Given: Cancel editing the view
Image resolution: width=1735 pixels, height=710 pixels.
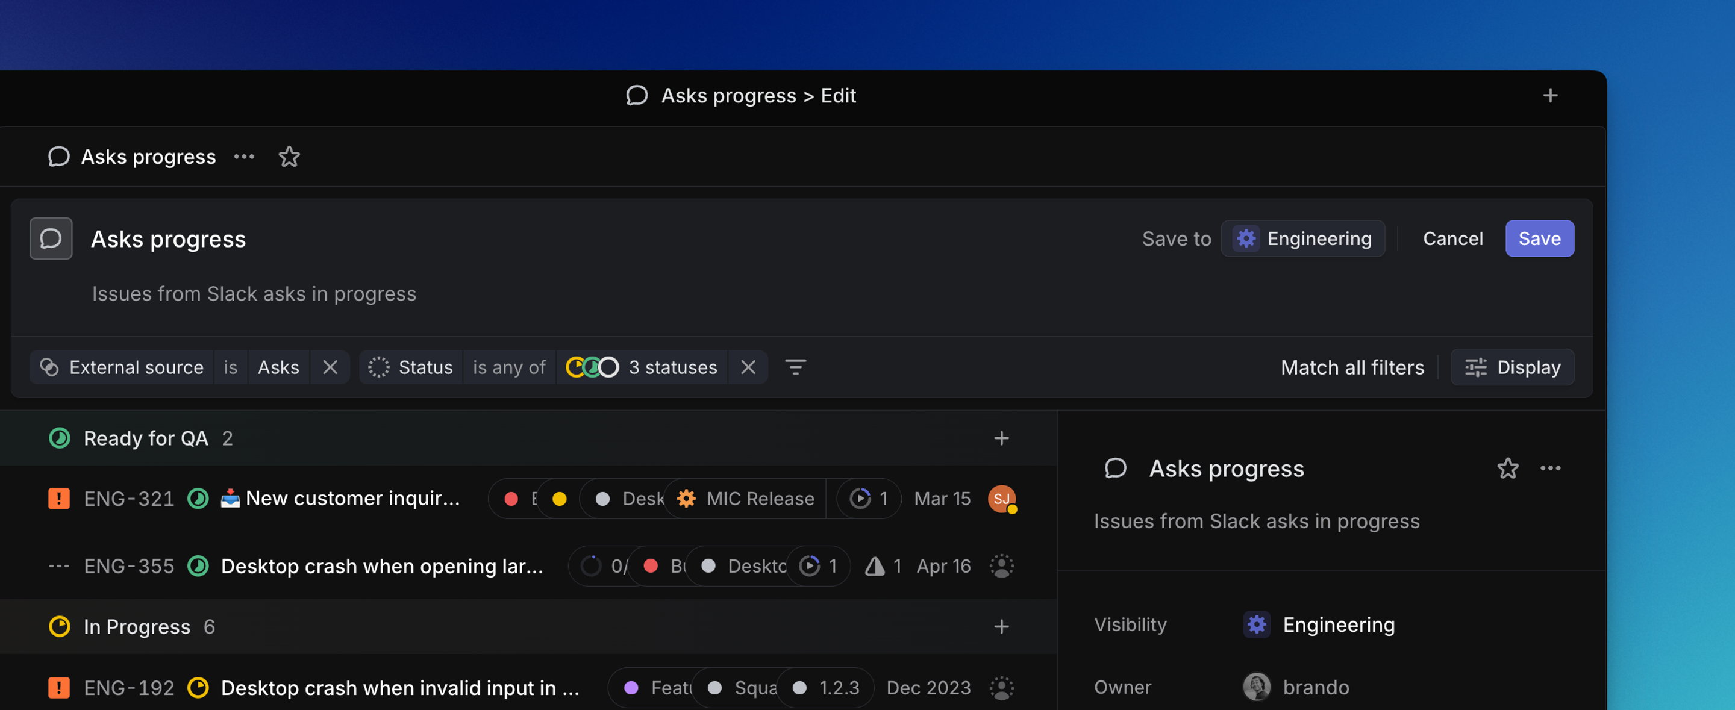Looking at the screenshot, I should 1452,238.
